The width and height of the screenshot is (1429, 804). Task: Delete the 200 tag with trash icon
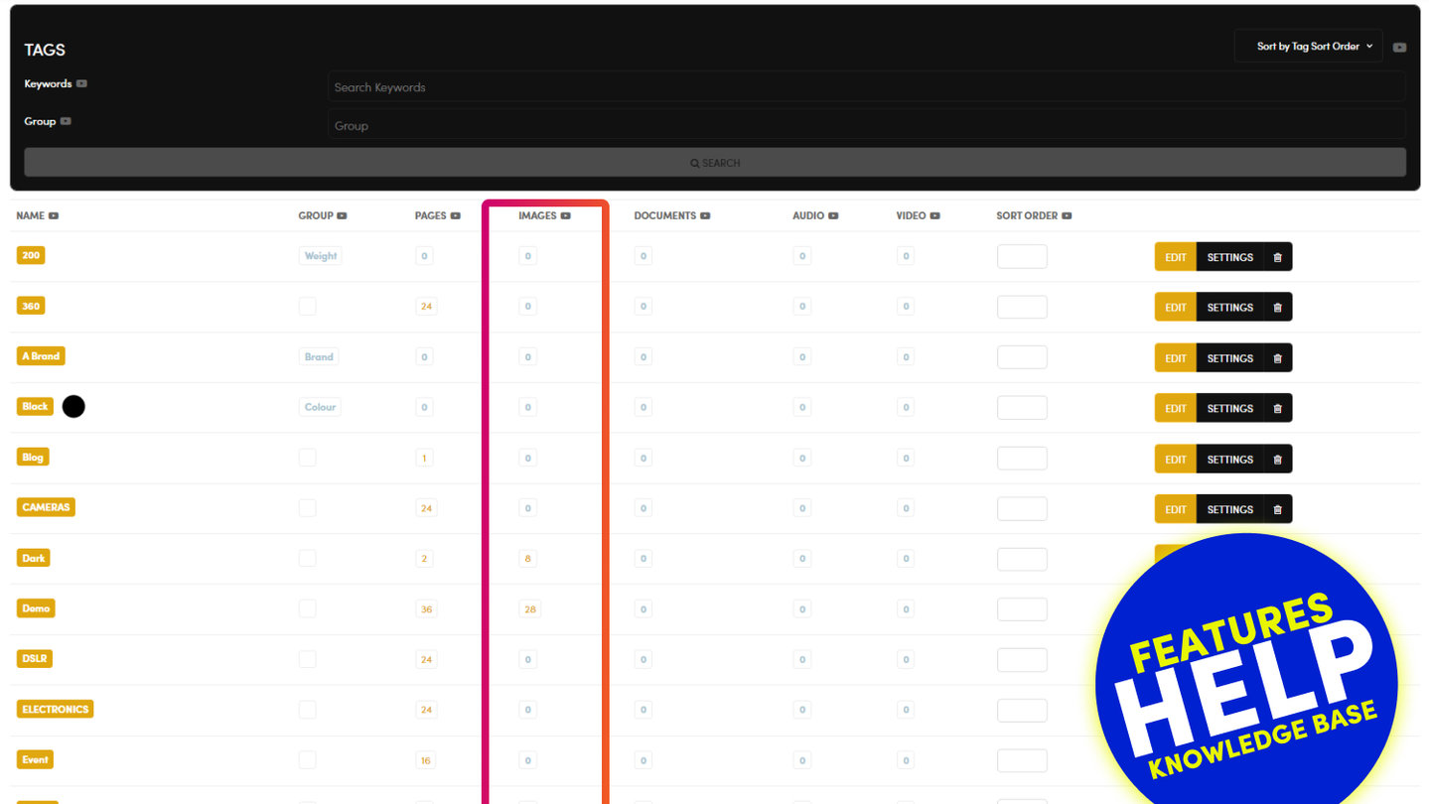[1277, 257]
